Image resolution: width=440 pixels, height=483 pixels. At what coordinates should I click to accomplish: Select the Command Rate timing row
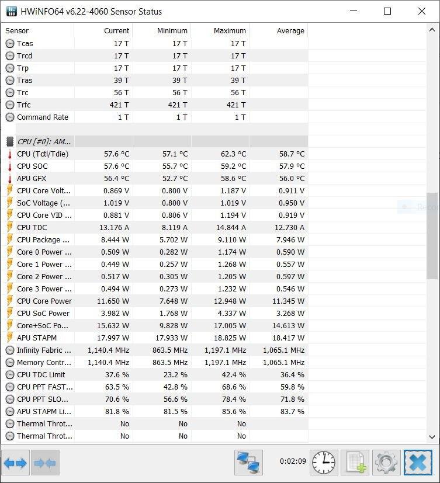[x=42, y=117]
